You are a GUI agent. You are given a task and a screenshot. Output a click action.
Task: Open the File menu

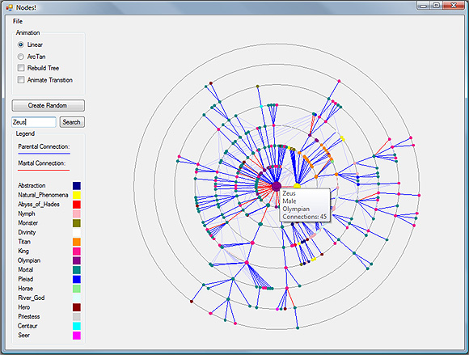tap(18, 21)
